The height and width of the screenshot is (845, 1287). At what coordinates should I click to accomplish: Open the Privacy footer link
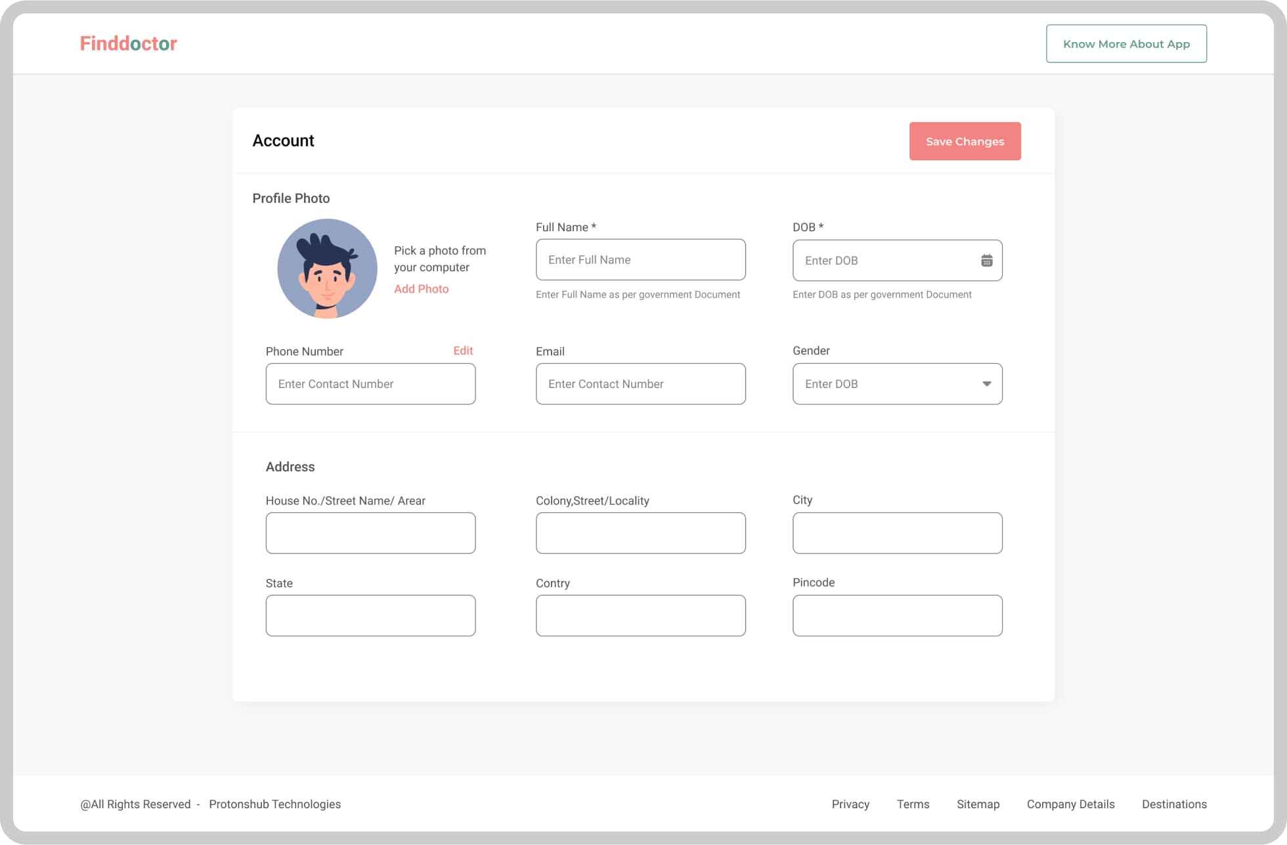(850, 804)
